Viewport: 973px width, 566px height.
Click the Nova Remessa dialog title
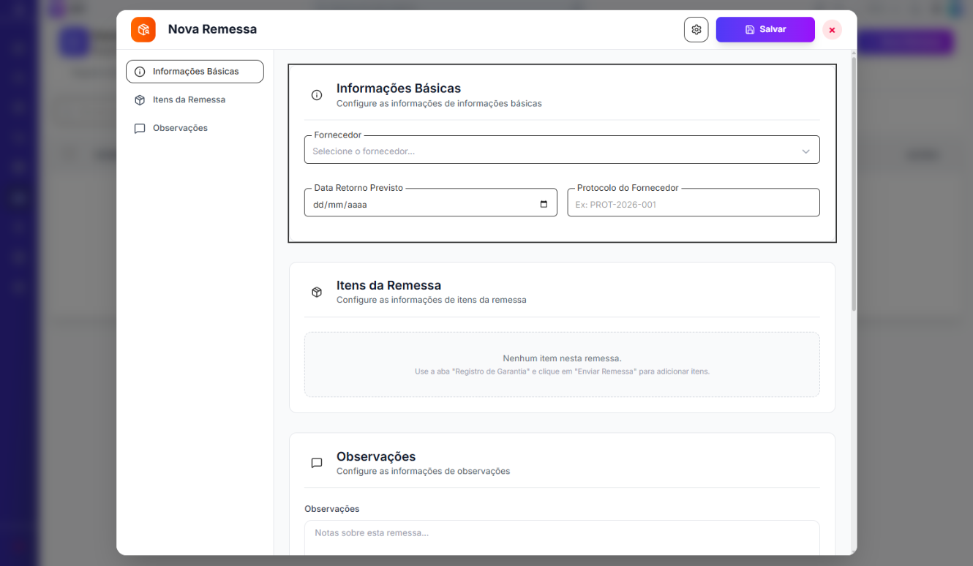tap(212, 29)
